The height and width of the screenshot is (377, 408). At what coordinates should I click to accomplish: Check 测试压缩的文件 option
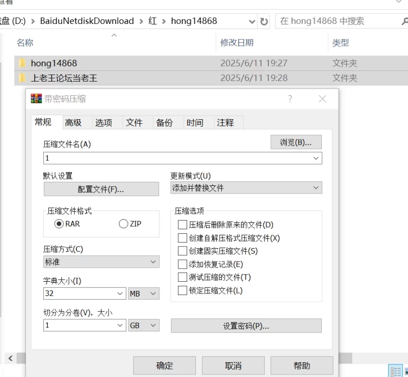(x=183, y=277)
